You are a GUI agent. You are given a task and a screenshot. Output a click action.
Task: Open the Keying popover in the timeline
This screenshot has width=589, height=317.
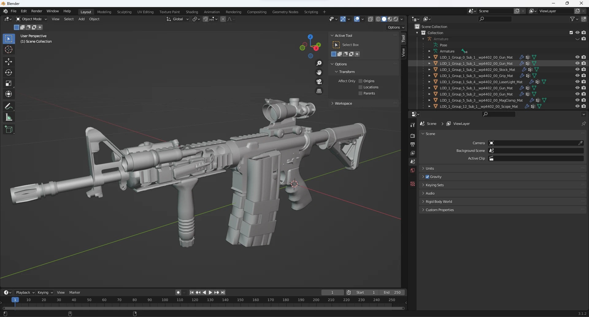click(45, 292)
